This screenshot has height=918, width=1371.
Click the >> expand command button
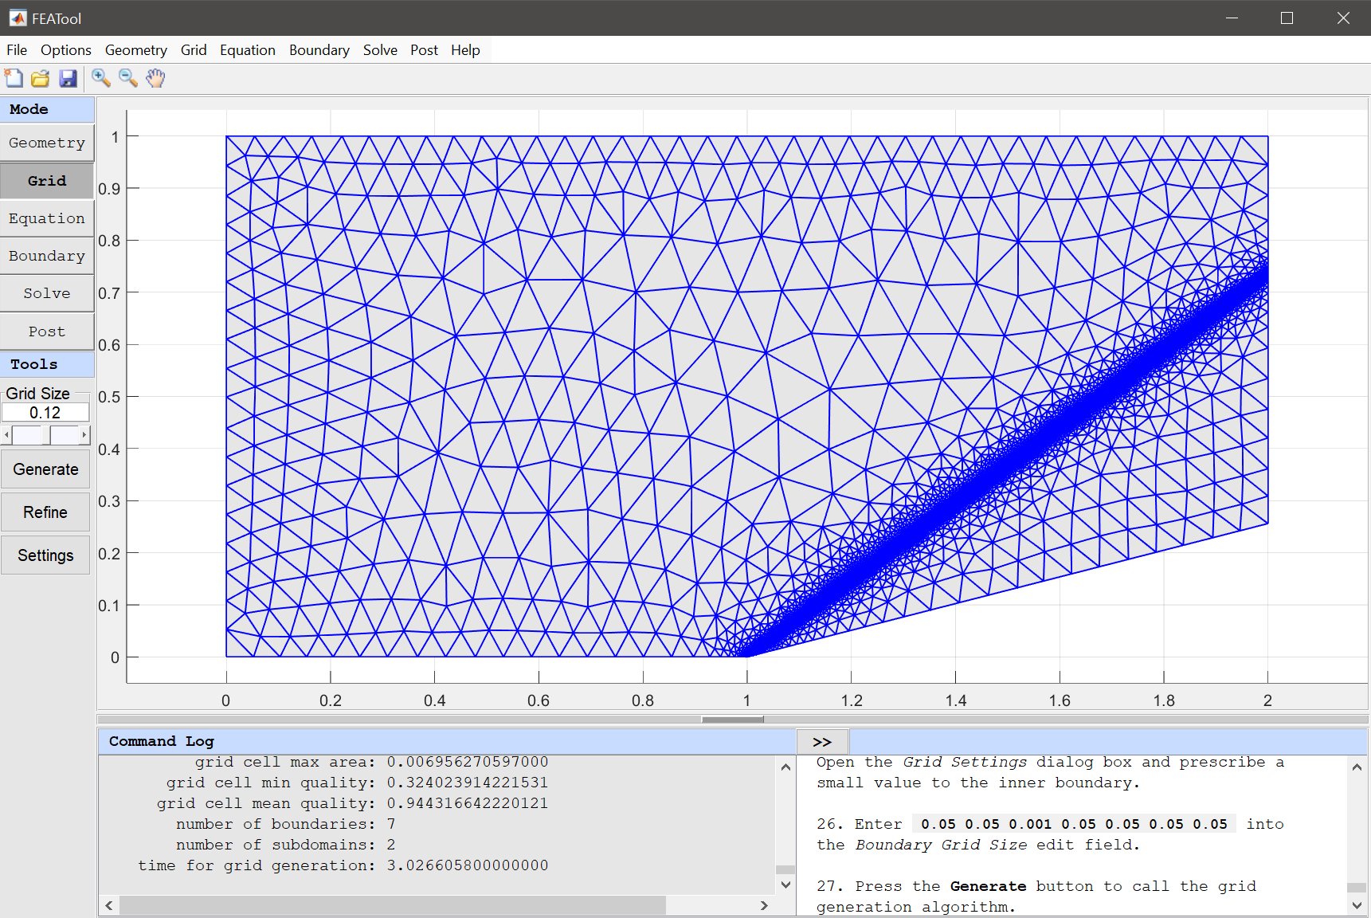[822, 742]
